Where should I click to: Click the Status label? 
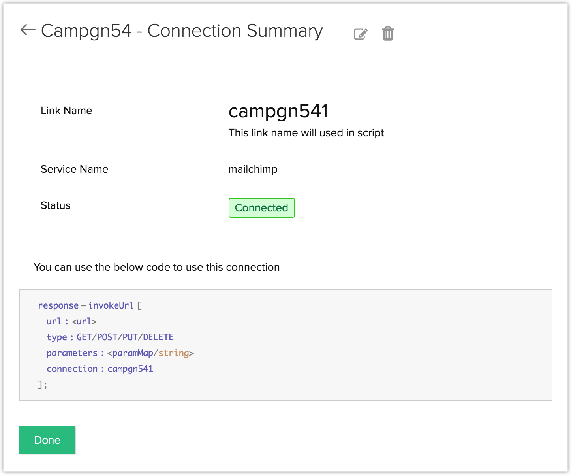tap(56, 205)
